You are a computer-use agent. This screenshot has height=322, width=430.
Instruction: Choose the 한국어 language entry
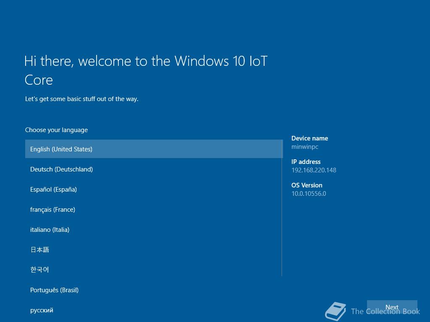pyautogui.click(x=154, y=270)
